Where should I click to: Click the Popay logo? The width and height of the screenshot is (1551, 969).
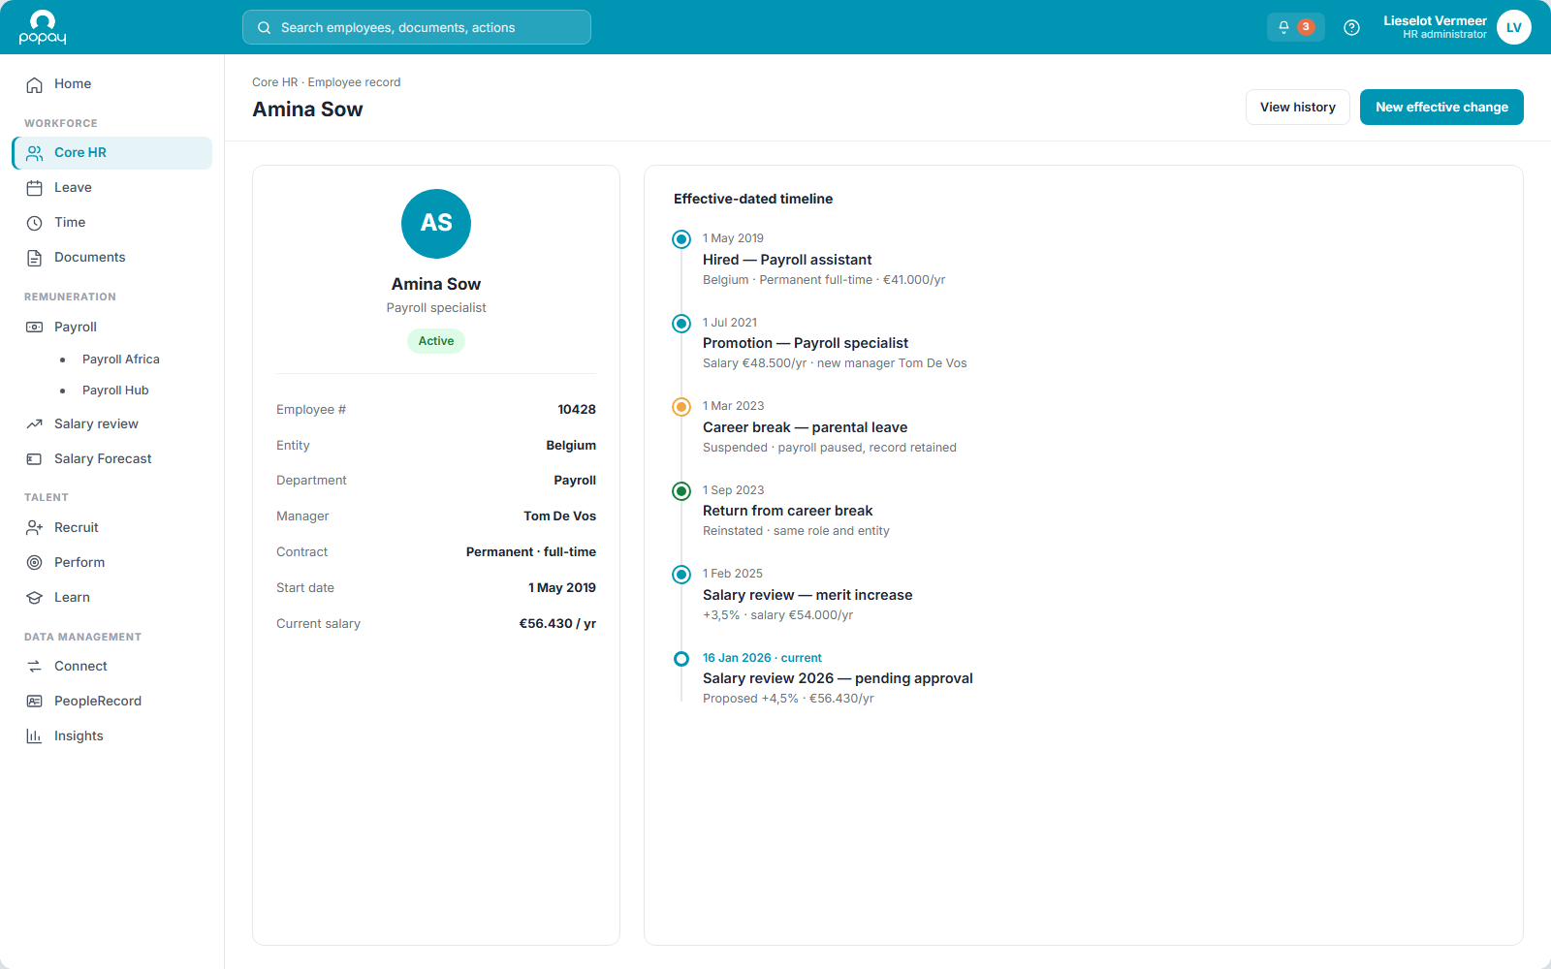pyautogui.click(x=43, y=27)
